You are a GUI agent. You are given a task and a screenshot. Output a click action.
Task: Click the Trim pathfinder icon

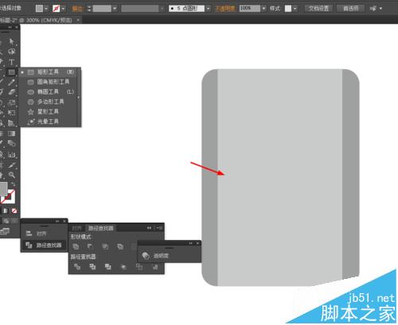coord(92,267)
